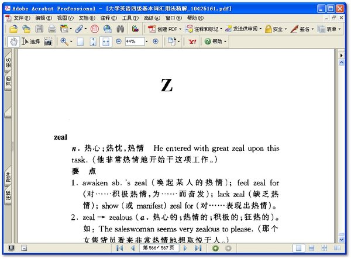The image size is (351, 259).
Task: Open the 高级(A) menu
Action: tap(152, 18)
